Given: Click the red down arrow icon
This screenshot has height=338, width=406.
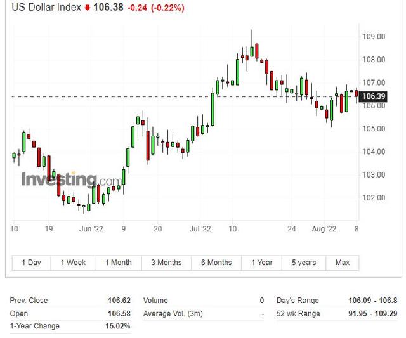Looking at the screenshot, I should pos(88,8).
